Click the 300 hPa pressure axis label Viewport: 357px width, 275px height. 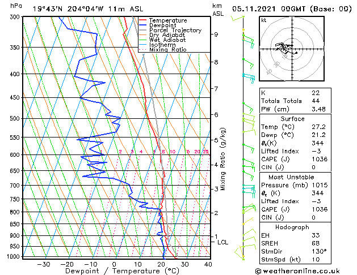click(x=15, y=17)
